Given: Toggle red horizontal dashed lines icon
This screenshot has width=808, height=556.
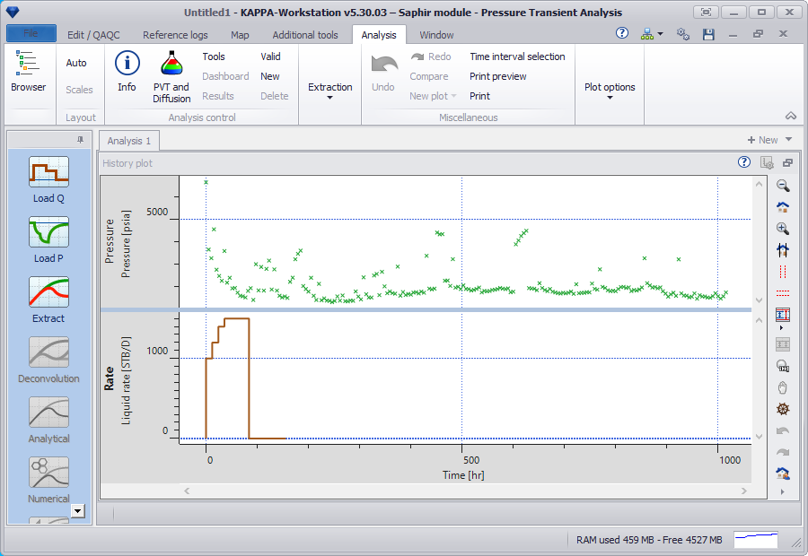Looking at the screenshot, I should click(x=783, y=293).
